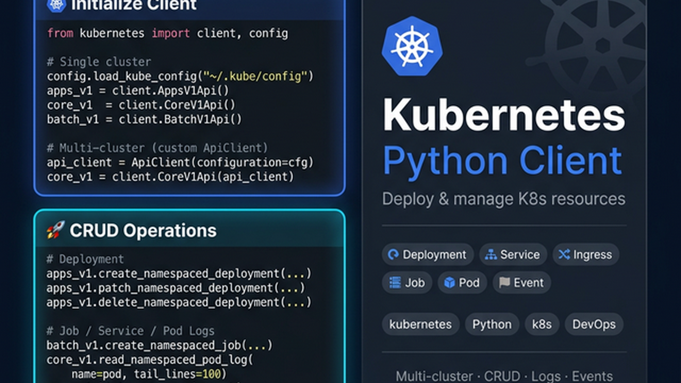Image resolution: width=681 pixels, height=383 pixels.
Task: Click the "Initialize Client" panel header
Action: coord(134,6)
